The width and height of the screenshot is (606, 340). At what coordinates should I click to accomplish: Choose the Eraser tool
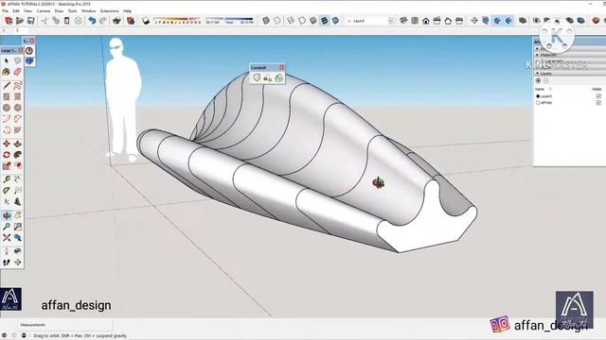point(17,72)
